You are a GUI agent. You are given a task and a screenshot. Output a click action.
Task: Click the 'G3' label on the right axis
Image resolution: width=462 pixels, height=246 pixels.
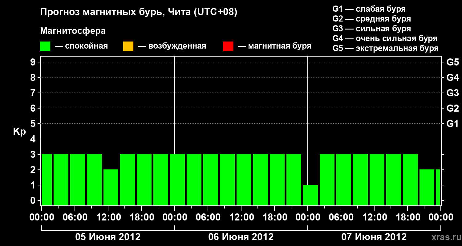[452, 93]
